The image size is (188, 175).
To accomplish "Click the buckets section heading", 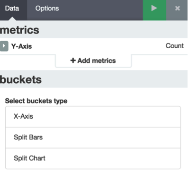I will (21, 79).
